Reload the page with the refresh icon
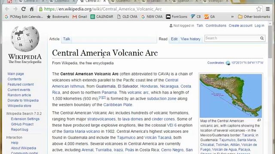This screenshot has height=154, width=275. click(24, 9)
